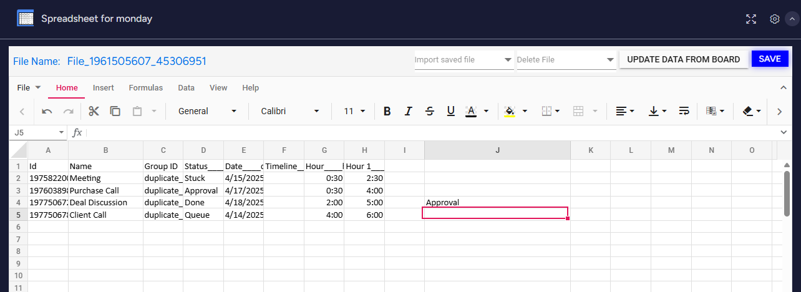Expand the formula bar chevron
Viewport: 801px width, 292px height.
(x=784, y=132)
